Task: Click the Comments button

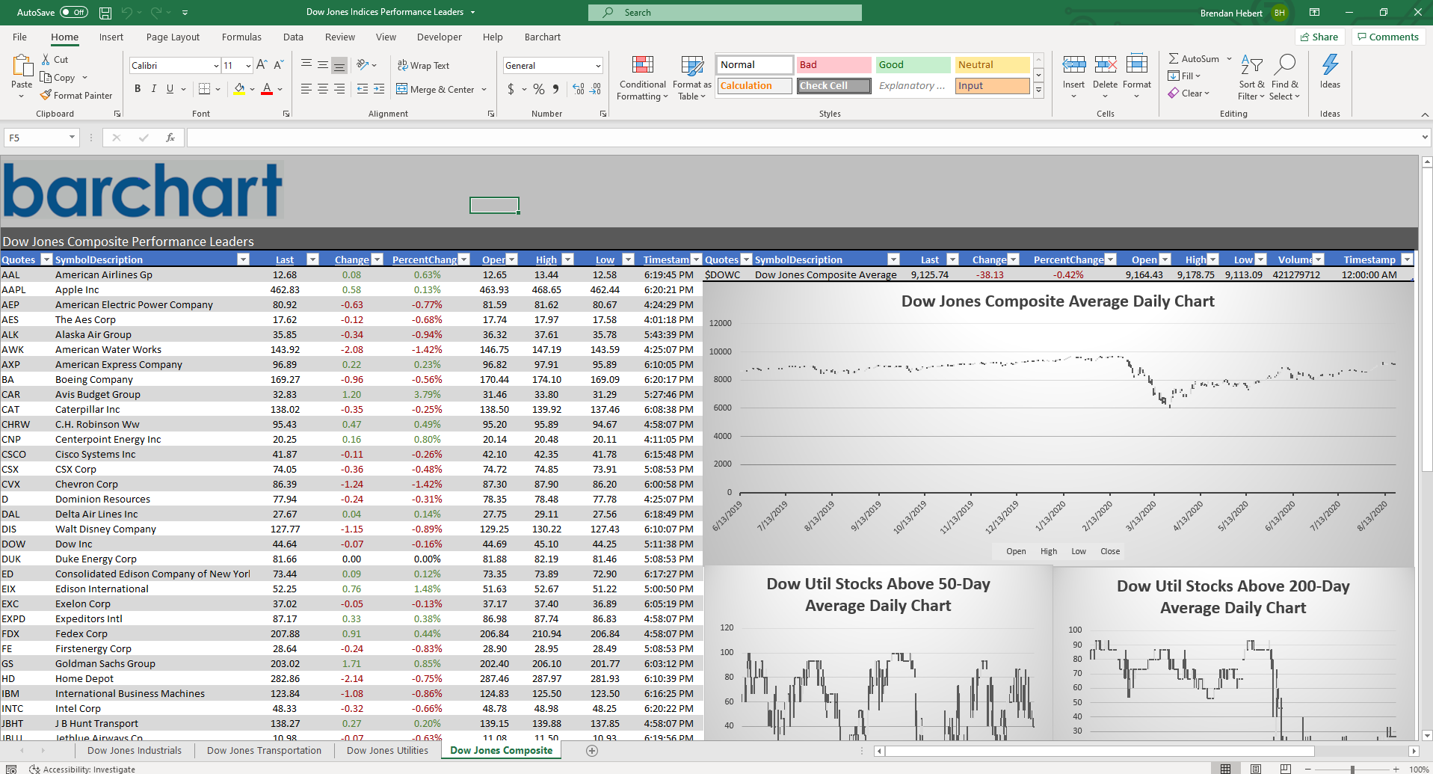Action: pyautogui.click(x=1387, y=37)
